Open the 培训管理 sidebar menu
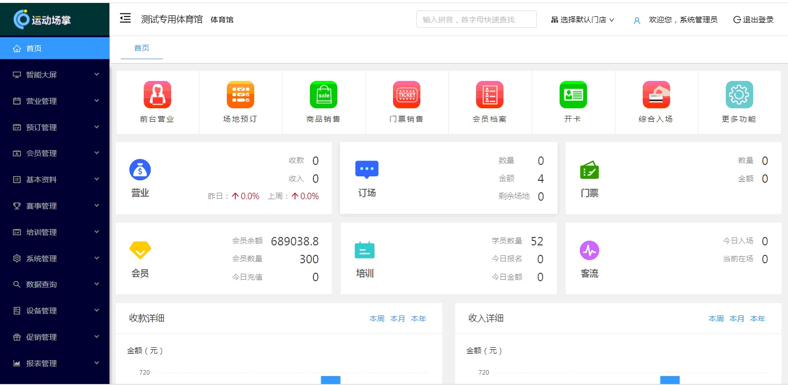 55,232
